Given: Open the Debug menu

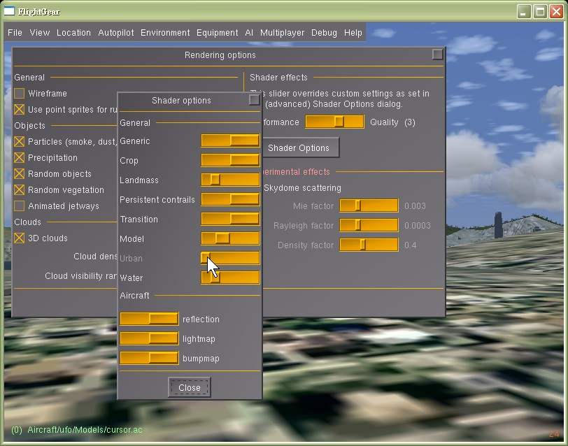Looking at the screenshot, I should point(324,33).
